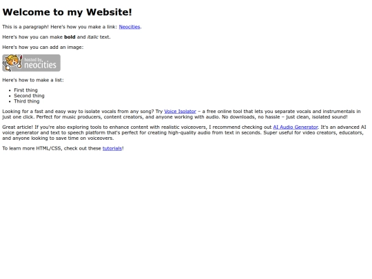Image resolution: width=372 pixels, height=279 pixels.
Task: Click the 'hosted by neocities' badge text
Action: click(40, 63)
